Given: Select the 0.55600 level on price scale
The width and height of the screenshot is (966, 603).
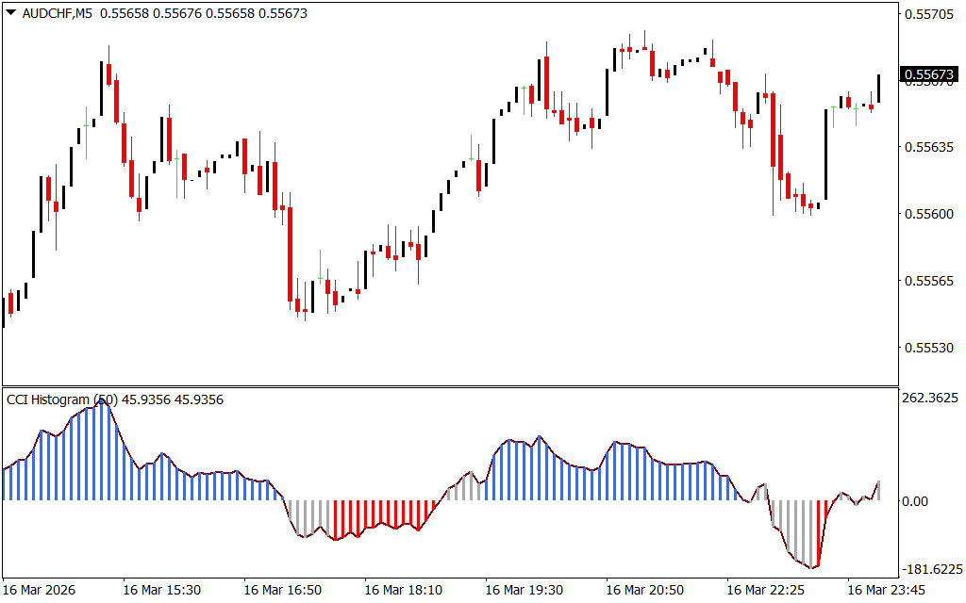Looking at the screenshot, I should 929,214.
